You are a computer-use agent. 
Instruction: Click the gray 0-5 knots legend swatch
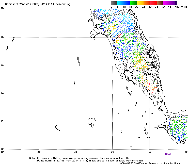click(x=114, y=3)
